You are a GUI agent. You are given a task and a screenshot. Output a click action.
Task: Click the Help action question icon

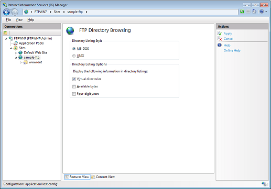point(220,45)
